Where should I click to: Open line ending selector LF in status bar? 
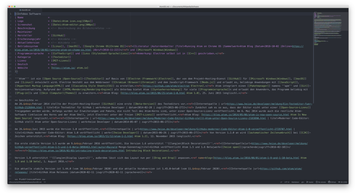(x=281, y=182)
